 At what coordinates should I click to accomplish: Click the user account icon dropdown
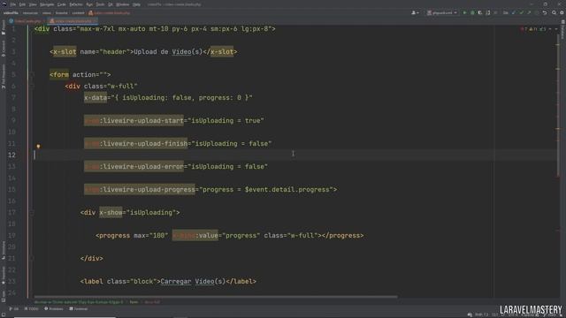[415, 13]
